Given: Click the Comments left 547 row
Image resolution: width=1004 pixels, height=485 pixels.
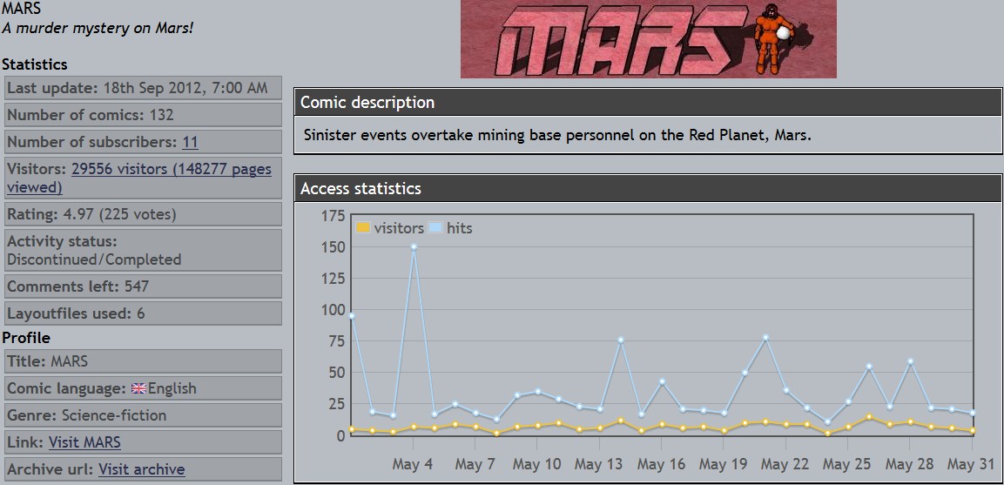Looking at the screenshot, I should [x=143, y=286].
